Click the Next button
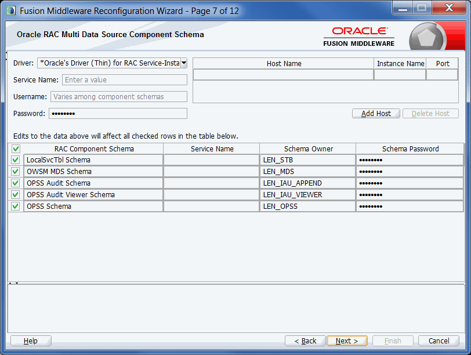Viewport: 471px width, 355px height. pyautogui.click(x=347, y=341)
